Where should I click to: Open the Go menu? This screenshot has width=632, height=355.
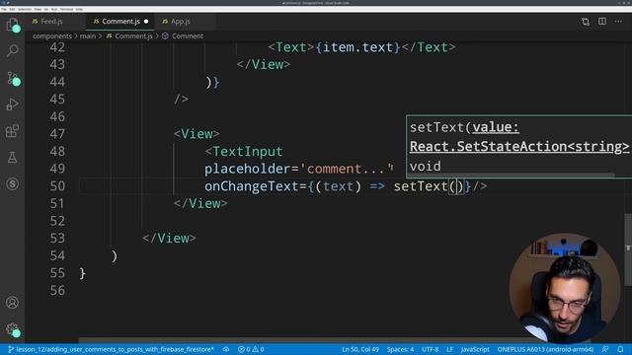(46, 9)
